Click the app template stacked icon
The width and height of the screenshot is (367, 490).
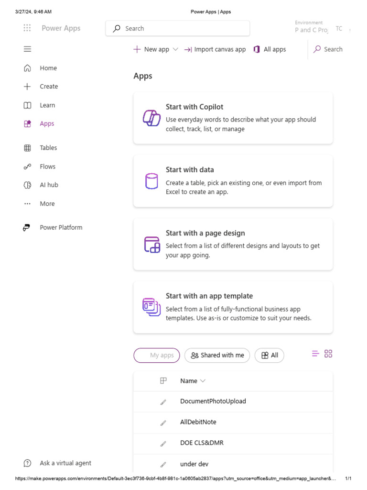(151, 307)
